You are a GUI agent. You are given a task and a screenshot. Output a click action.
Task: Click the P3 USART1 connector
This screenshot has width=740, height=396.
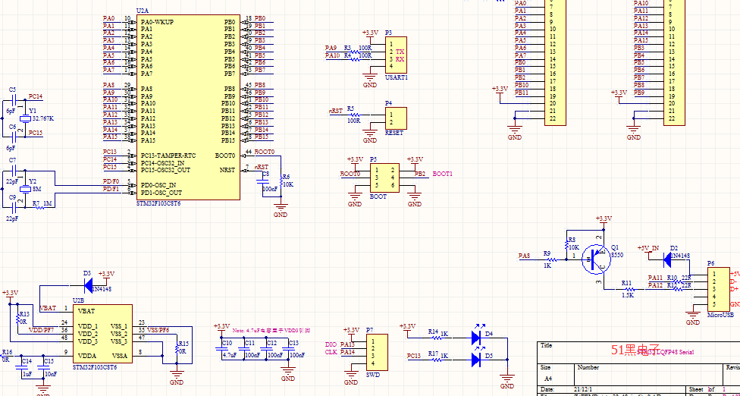coord(396,55)
